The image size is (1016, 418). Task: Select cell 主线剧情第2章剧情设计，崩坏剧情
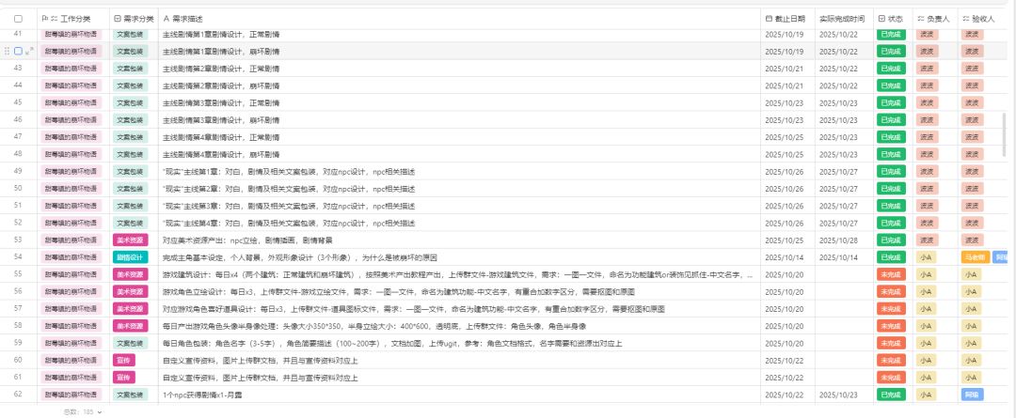click(459, 85)
